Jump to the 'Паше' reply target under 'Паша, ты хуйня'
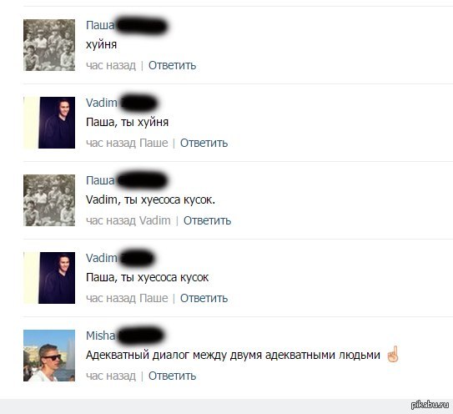Viewport: 453px width, 414px height. pyautogui.click(x=154, y=143)
